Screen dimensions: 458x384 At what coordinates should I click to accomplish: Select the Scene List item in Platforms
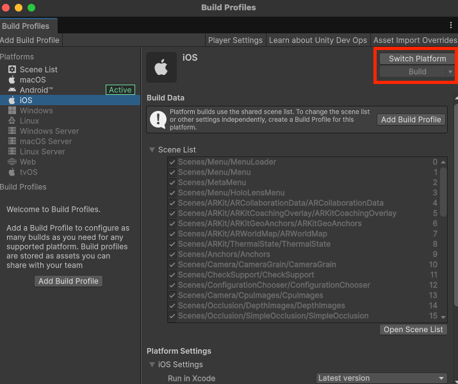click(x=70, y=69)
